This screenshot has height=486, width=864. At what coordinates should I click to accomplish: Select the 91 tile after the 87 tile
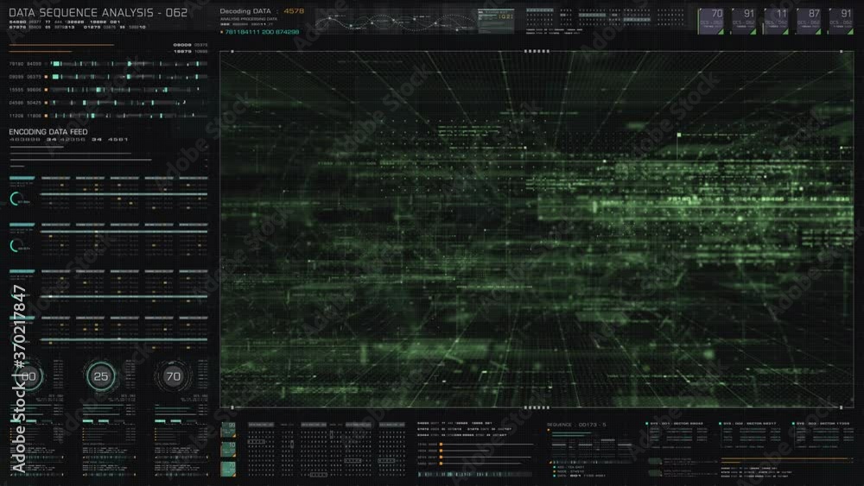(841, 21)
